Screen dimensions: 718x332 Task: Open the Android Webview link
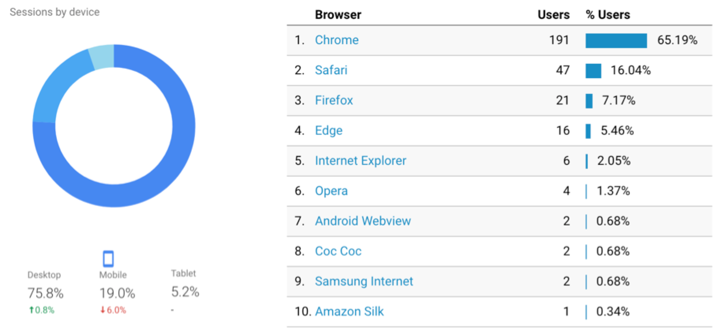363,221
